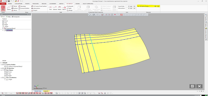
Task: Click OK next to Intersection tolerance
Action: pos(134,8)
